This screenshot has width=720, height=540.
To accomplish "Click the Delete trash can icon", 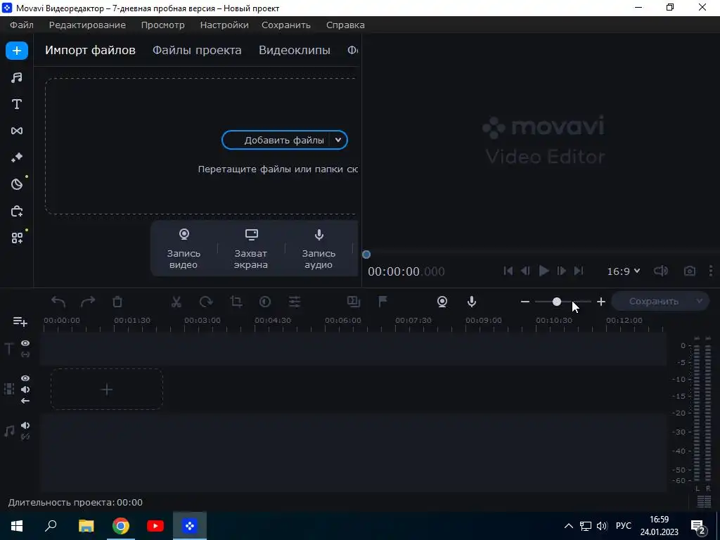I will (x=117, y=302).
